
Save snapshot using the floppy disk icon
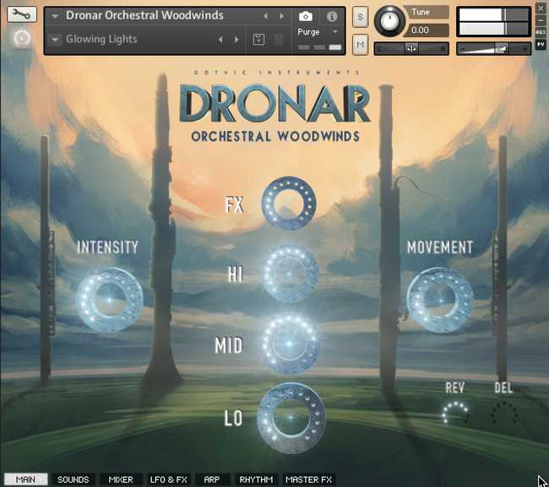[x=258, y=40]
